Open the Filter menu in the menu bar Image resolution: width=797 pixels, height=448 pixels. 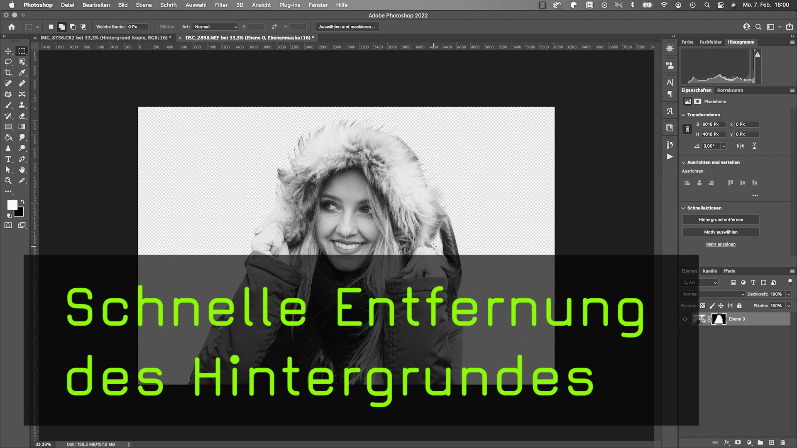pos(221,5)
